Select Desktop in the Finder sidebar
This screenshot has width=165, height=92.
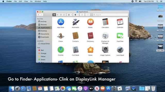(x=44, y=31)
